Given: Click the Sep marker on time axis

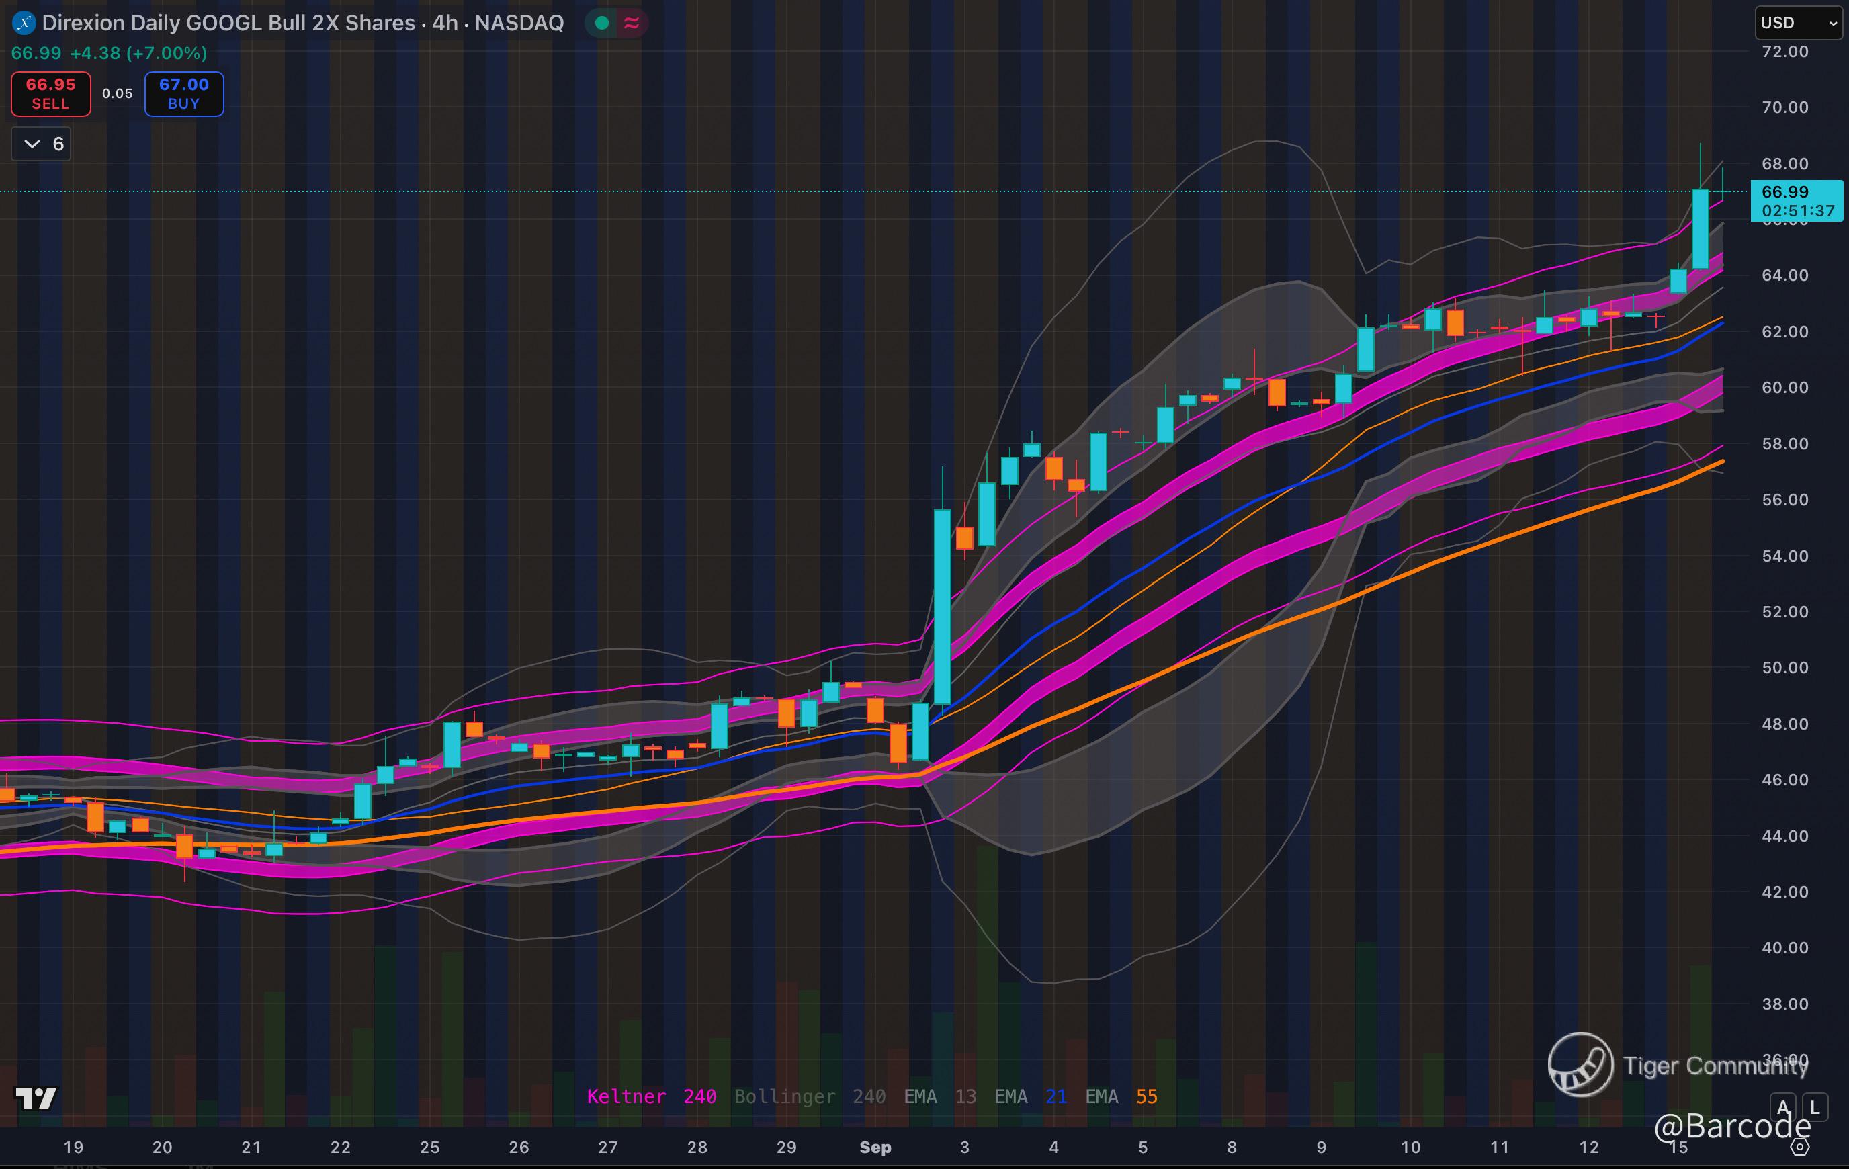Looking at the screenshot, I should coord(875,1148).
